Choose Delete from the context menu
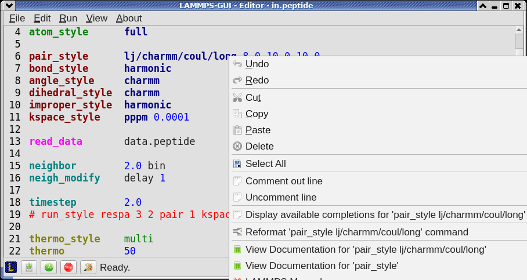527x280 pixels. click(x=378, y=147)
